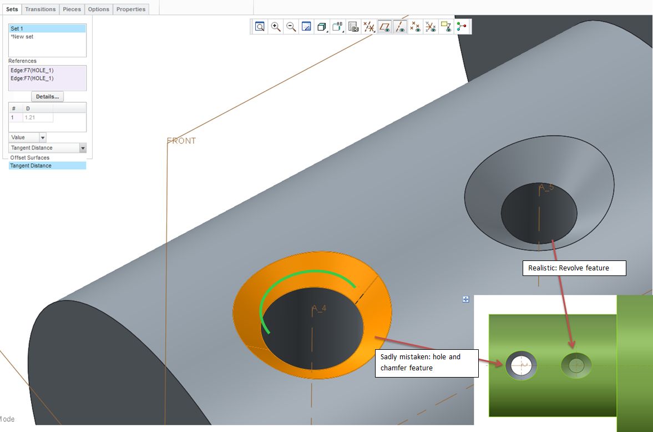
Task: Click the Refit view icon
Action: (260, 27)
